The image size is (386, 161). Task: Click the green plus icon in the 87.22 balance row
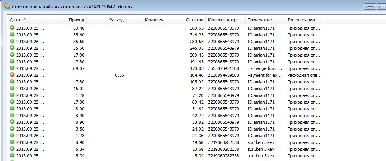[12, 88]
